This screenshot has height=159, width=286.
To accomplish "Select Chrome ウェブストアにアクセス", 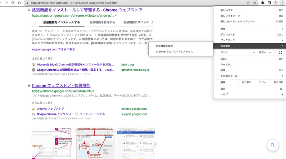I will click(x=181, y=51).
